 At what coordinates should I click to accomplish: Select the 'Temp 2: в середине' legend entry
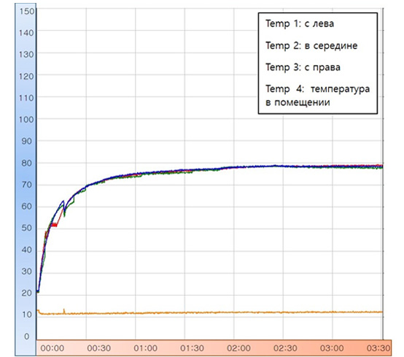point(311,46)
